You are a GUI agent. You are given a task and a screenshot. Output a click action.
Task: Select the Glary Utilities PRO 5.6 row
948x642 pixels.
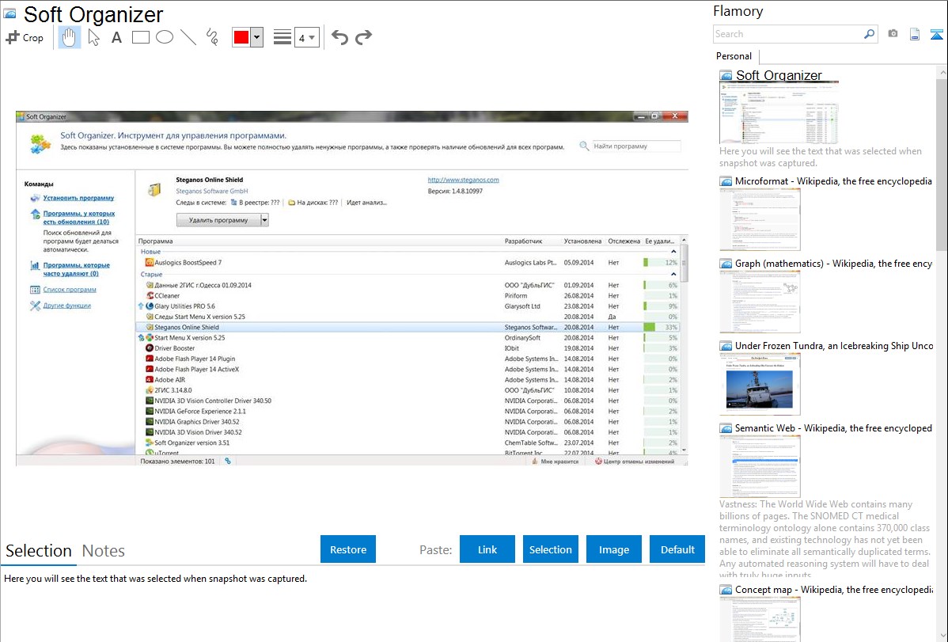point(408,306)
